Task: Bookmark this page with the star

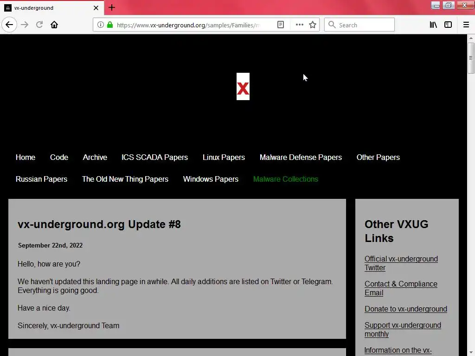Action: pyautogui.click(x=313, y=25)
